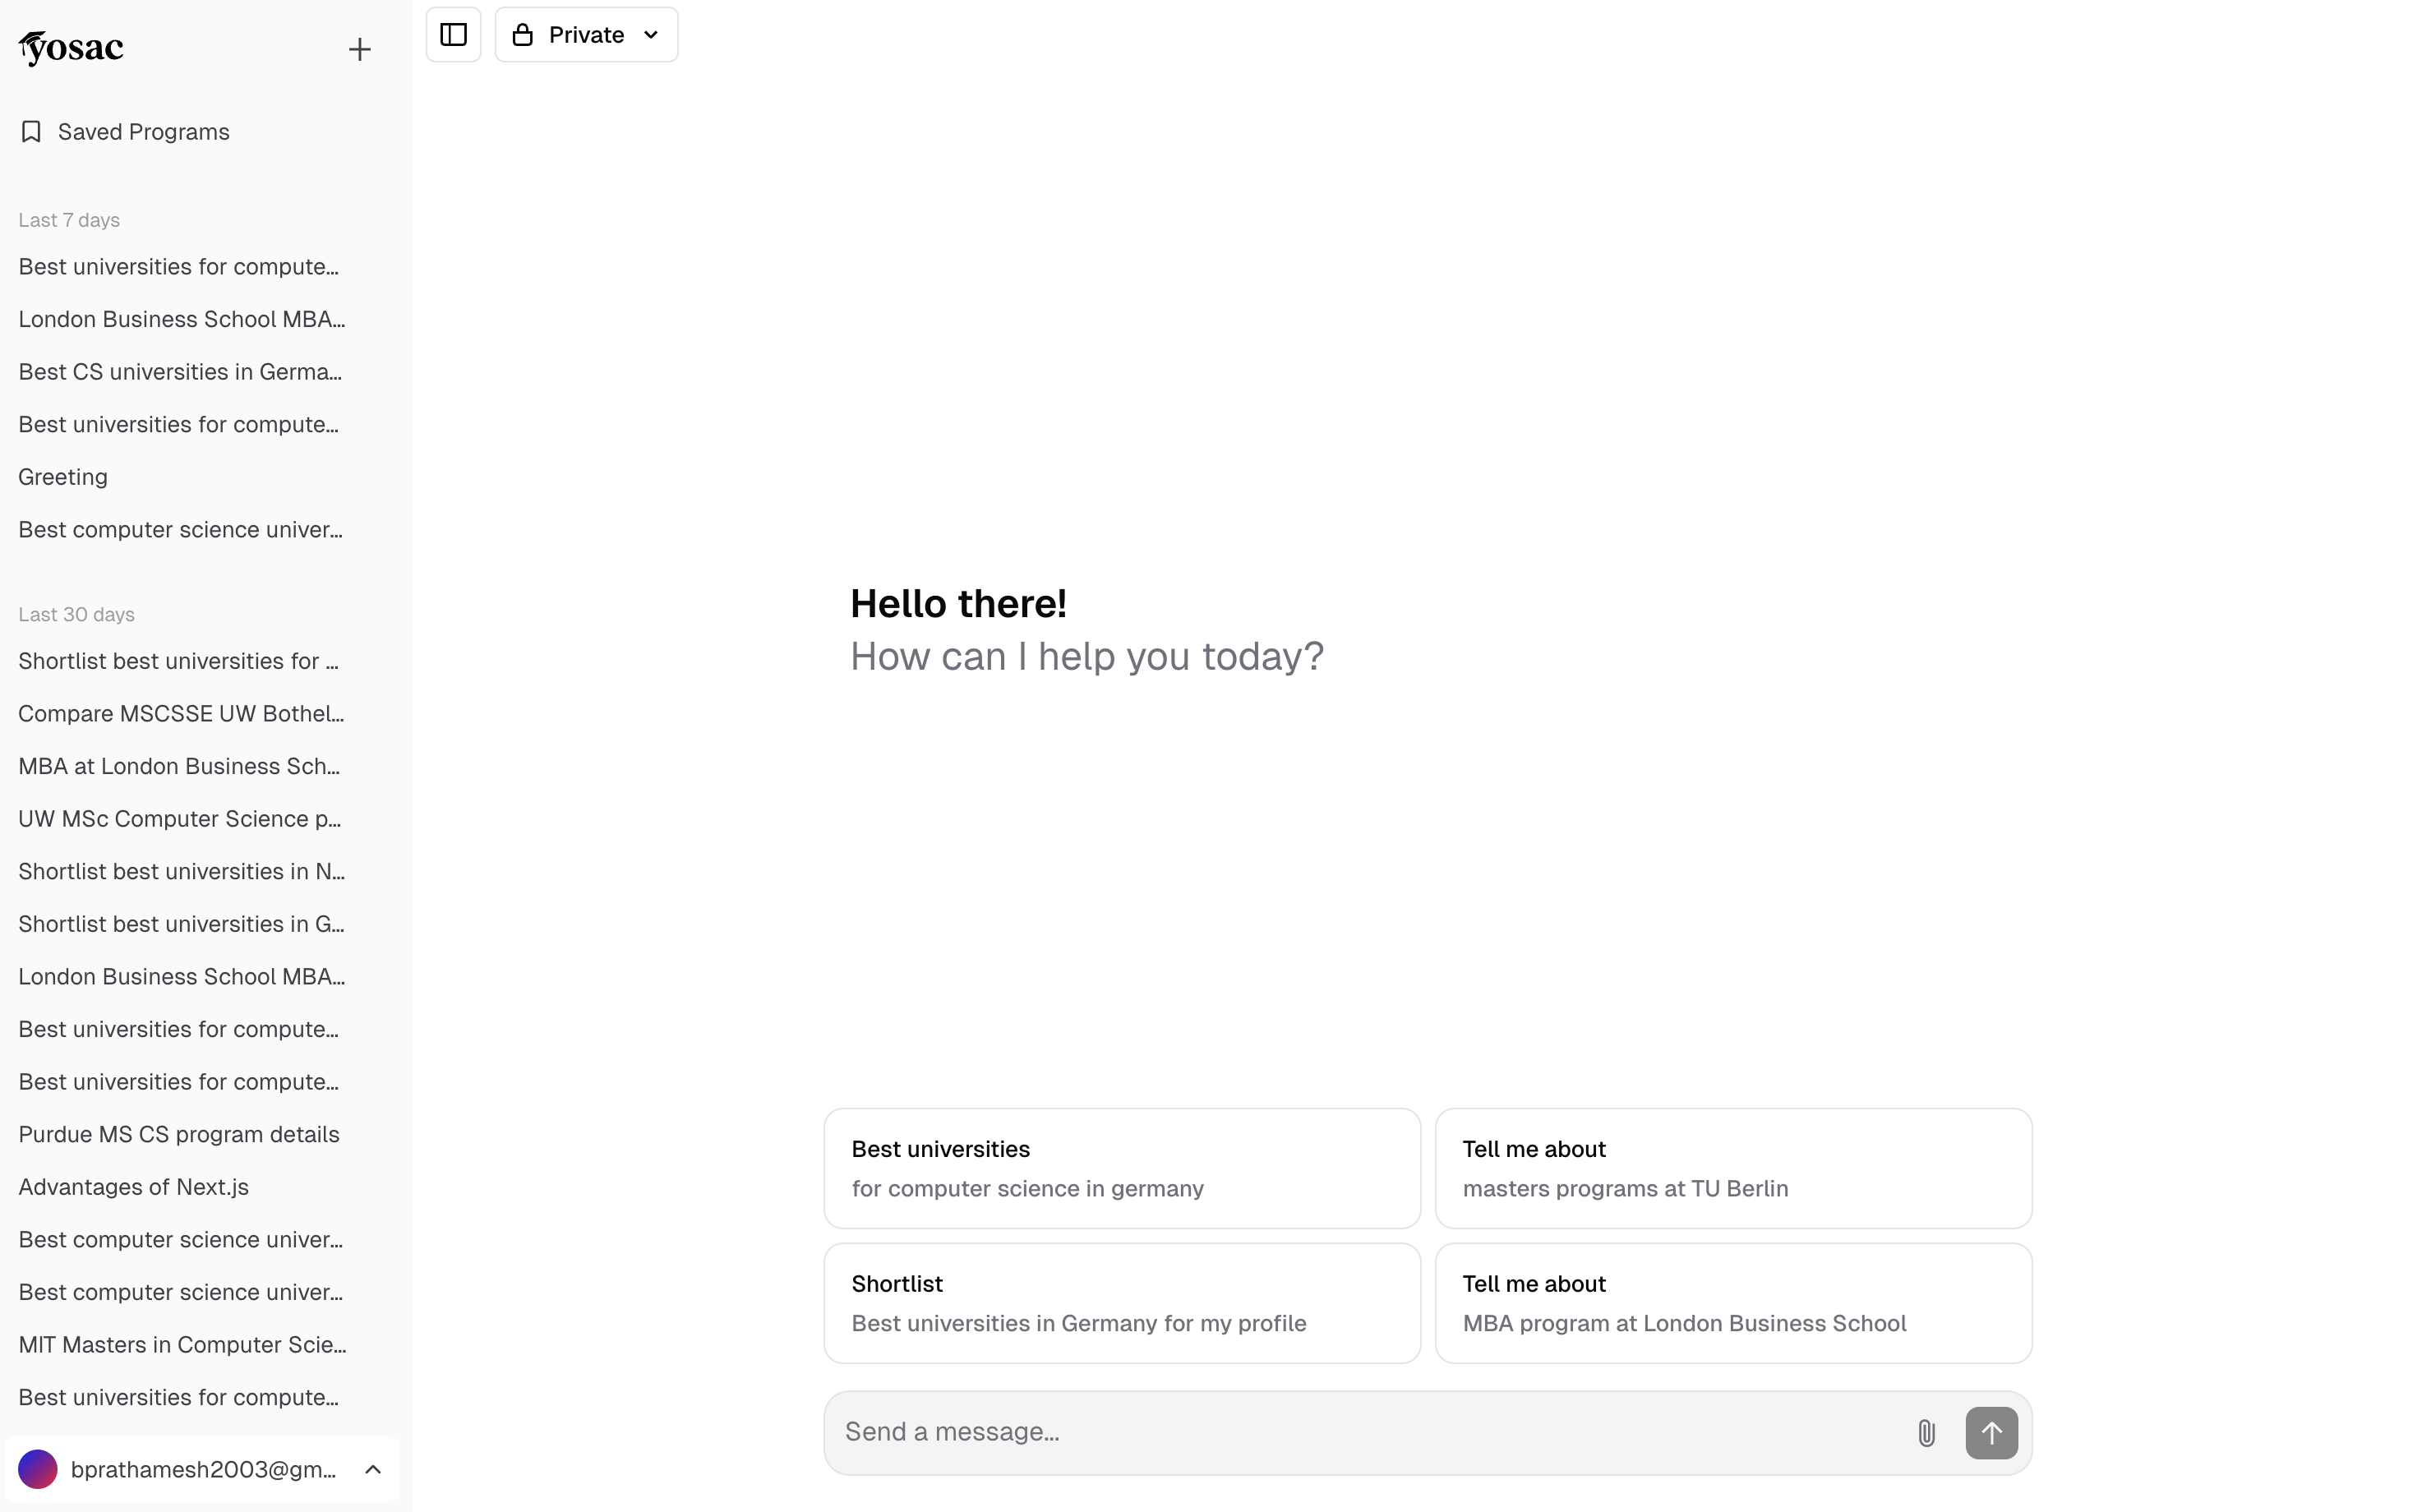Click the paperclip attachment icon
The height and width of the screenshot is (1512, 2431).
(1926, 1433)
